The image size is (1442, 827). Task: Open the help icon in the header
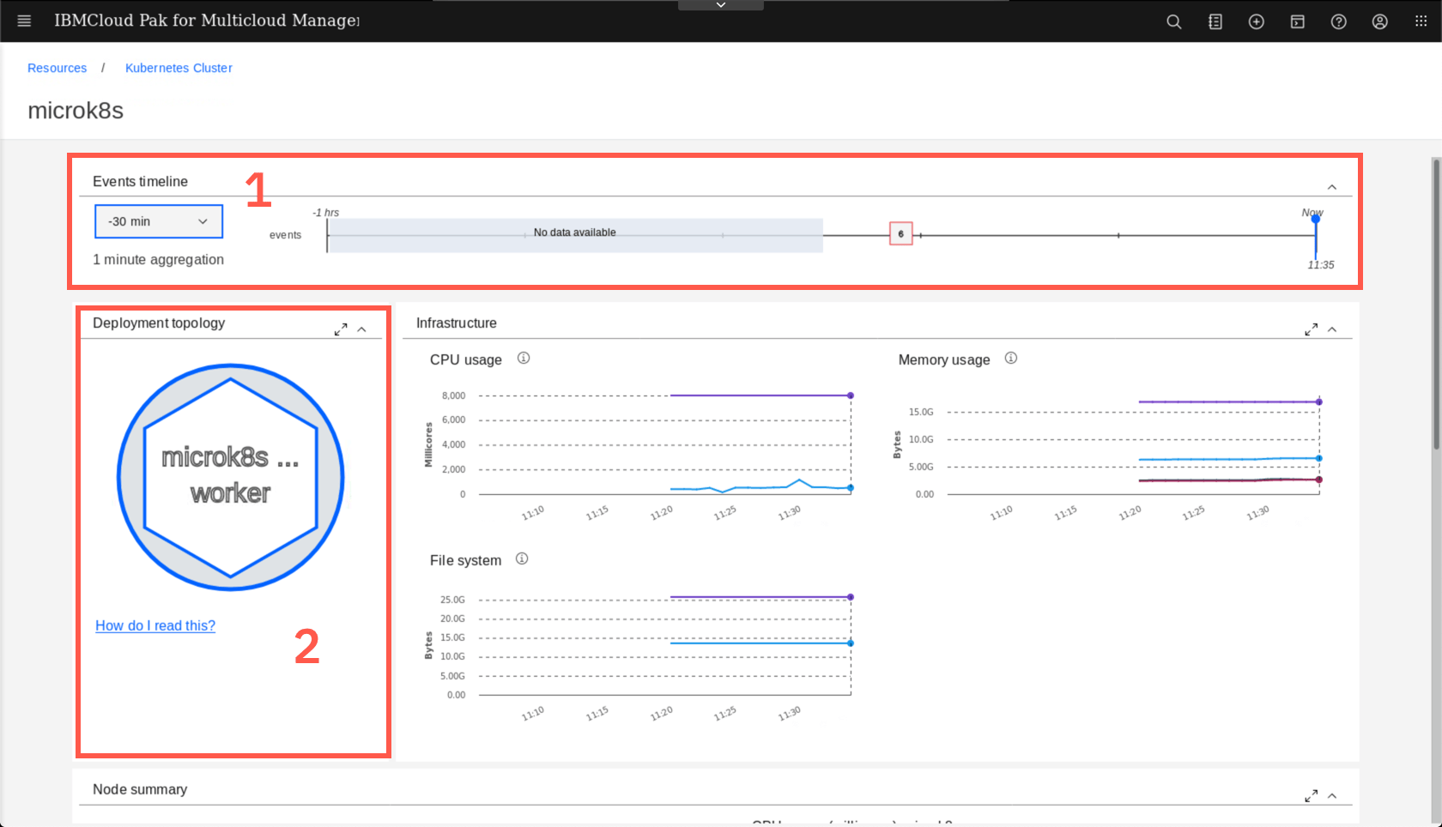point(1338,21)
